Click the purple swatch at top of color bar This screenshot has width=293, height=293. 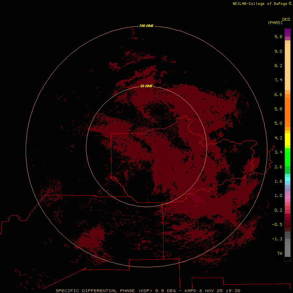[x=287, y=33]
